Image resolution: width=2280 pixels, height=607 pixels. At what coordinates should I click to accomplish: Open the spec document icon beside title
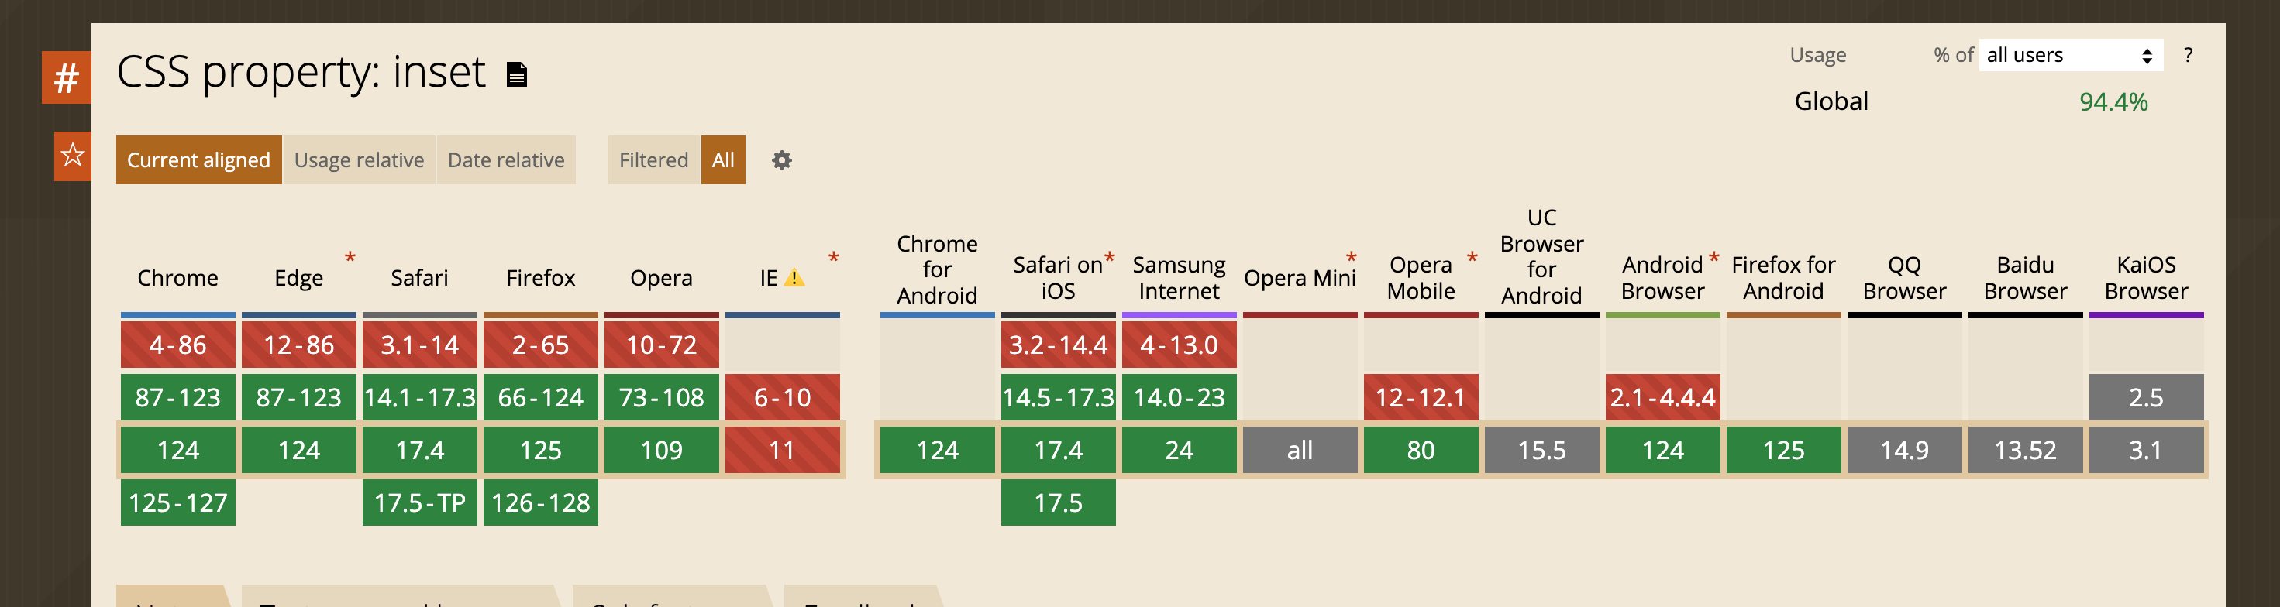point(517,74)
